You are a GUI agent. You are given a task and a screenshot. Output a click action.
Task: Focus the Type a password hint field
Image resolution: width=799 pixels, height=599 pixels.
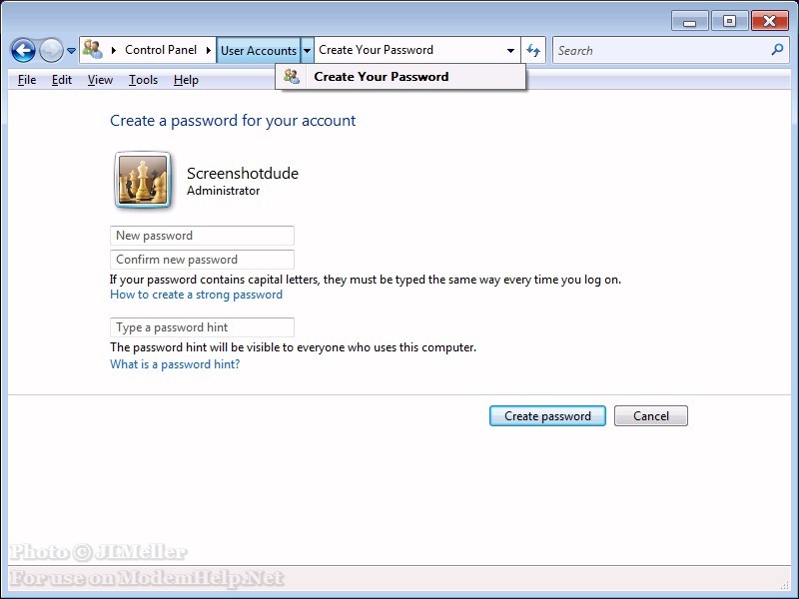(202, 327)
